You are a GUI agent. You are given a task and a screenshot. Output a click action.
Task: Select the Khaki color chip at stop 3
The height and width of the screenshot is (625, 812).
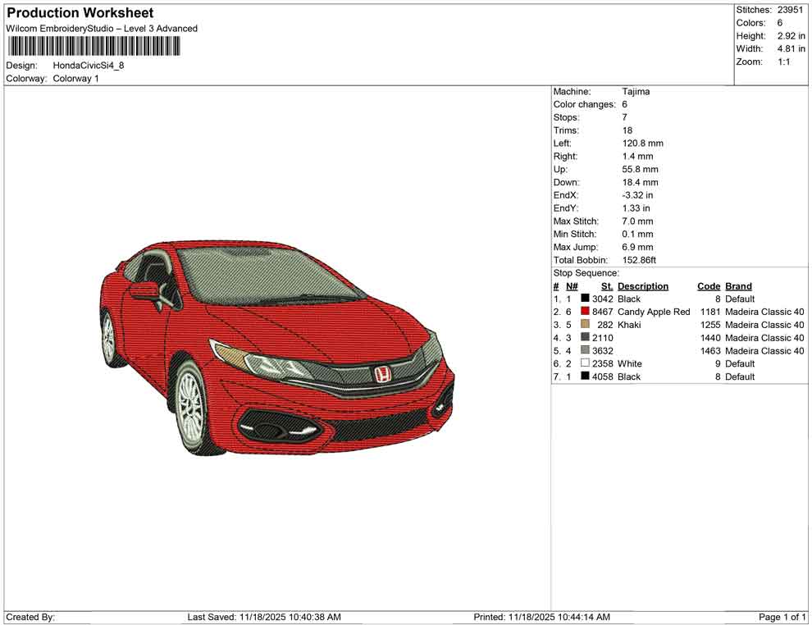(584, 323)
